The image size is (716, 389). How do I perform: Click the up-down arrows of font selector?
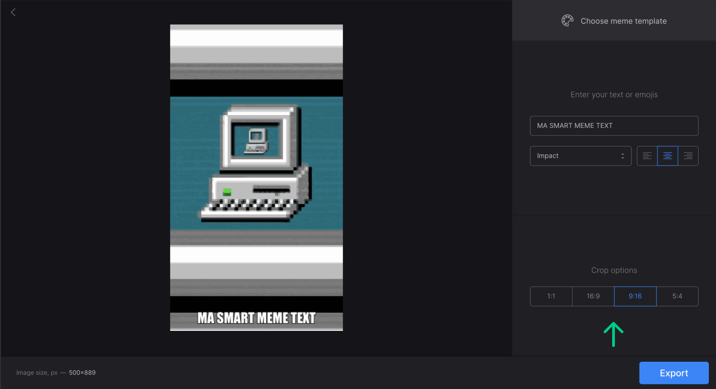(622, 156)
